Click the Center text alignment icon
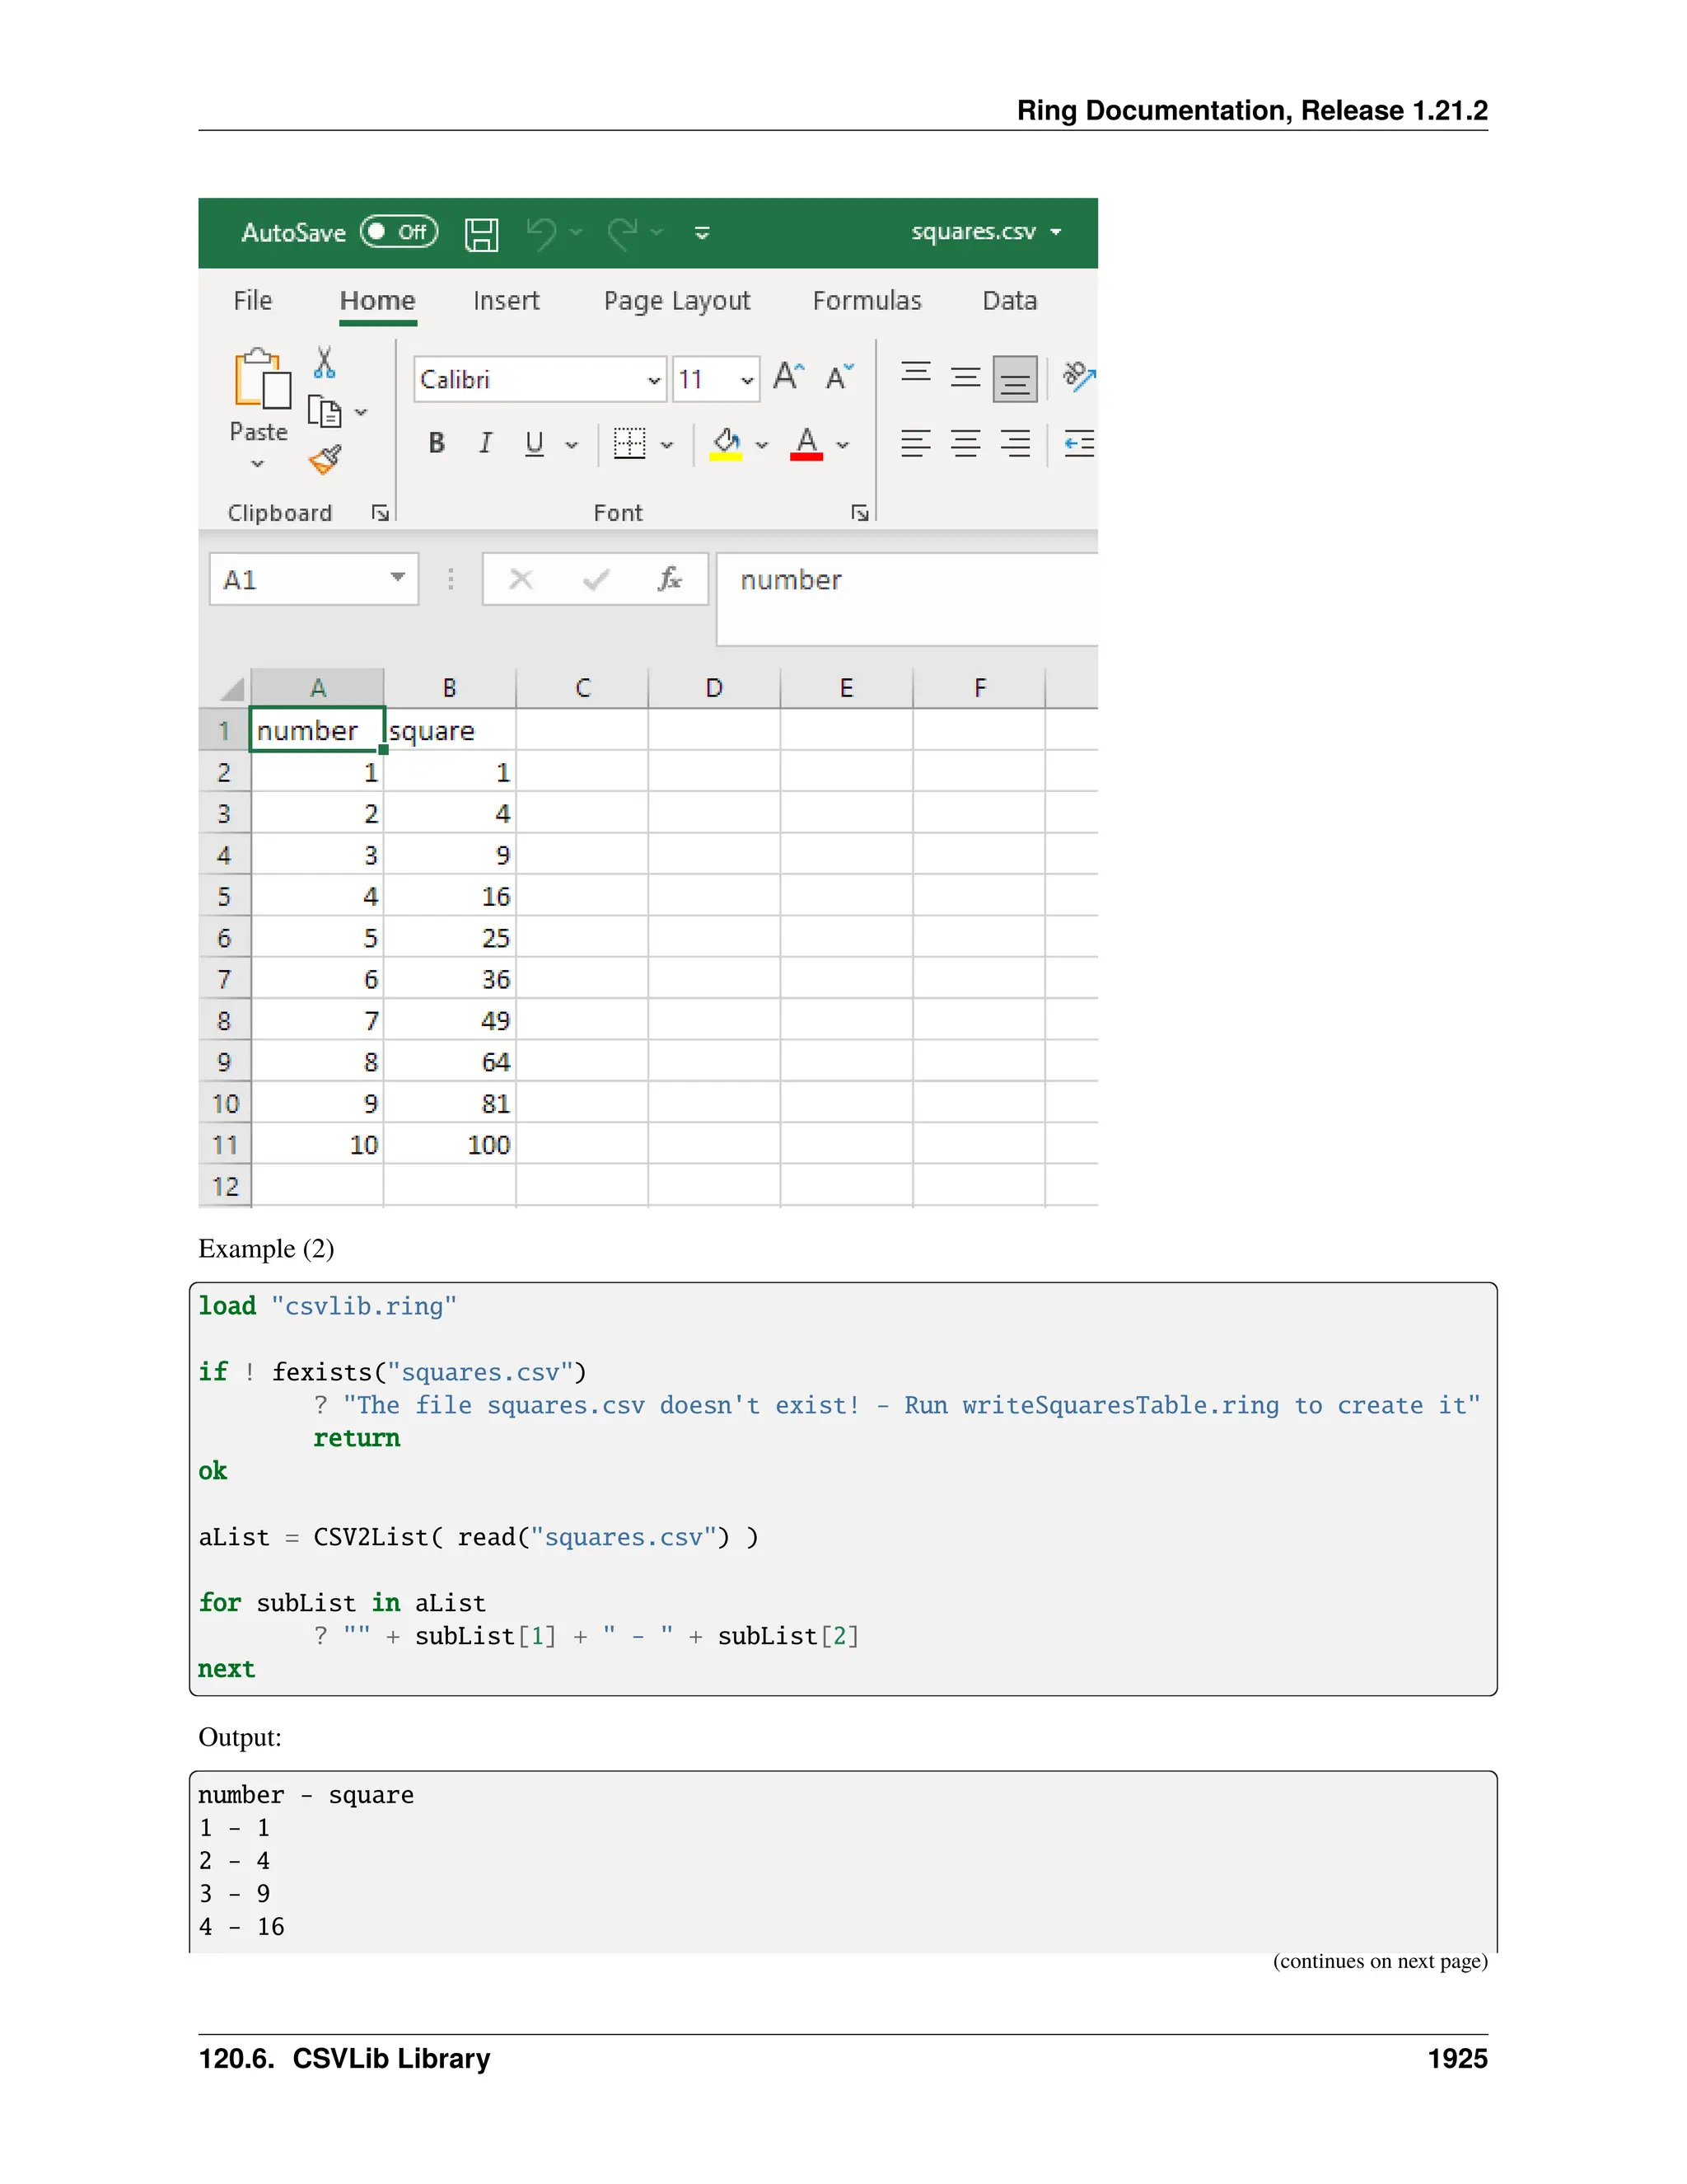Image resolution: width=1687 pixels, height=2184 pixels. point(965,444)
